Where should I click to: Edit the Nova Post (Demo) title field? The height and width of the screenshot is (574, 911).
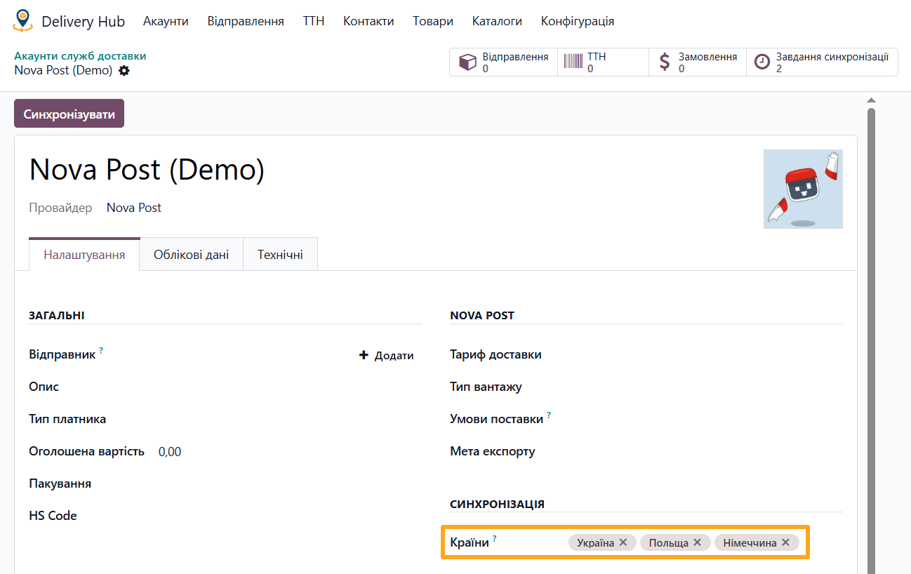click(147, 169)
